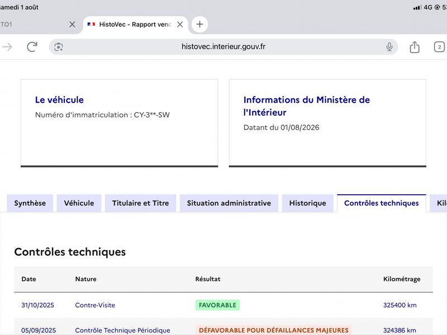
Task: Reload the HistoVec page
Action: 32,47
